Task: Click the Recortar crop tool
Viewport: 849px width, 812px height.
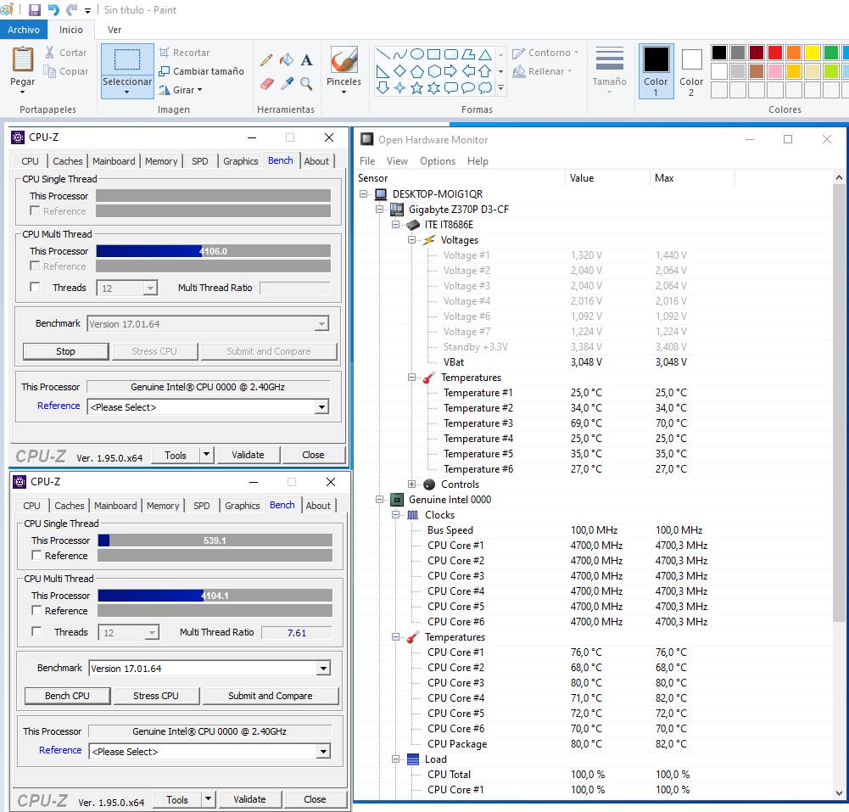Action: tap(184, 53)
